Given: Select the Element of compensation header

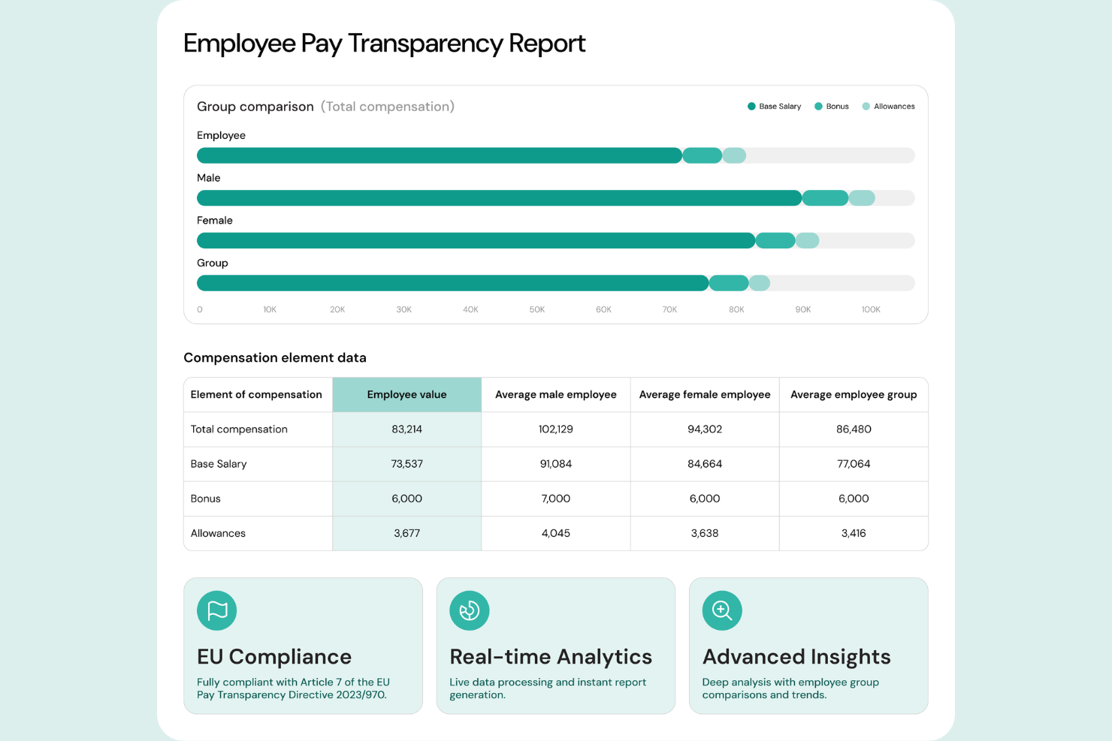Looking at the screenshot, I should (256, 395).
